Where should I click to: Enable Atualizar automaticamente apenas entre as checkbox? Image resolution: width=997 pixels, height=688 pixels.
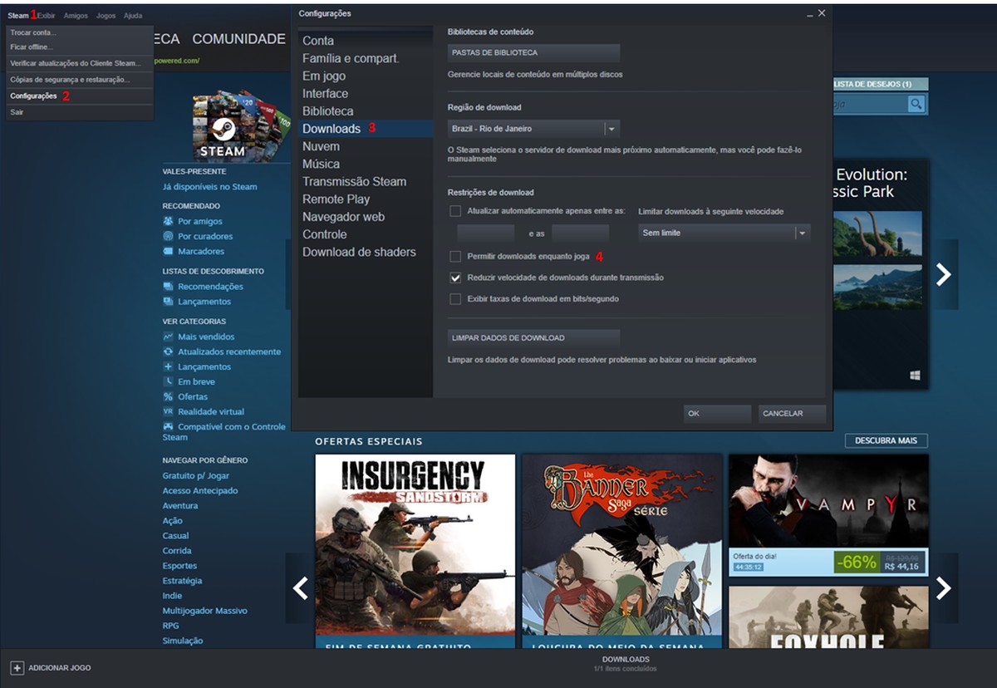[455, 211]
